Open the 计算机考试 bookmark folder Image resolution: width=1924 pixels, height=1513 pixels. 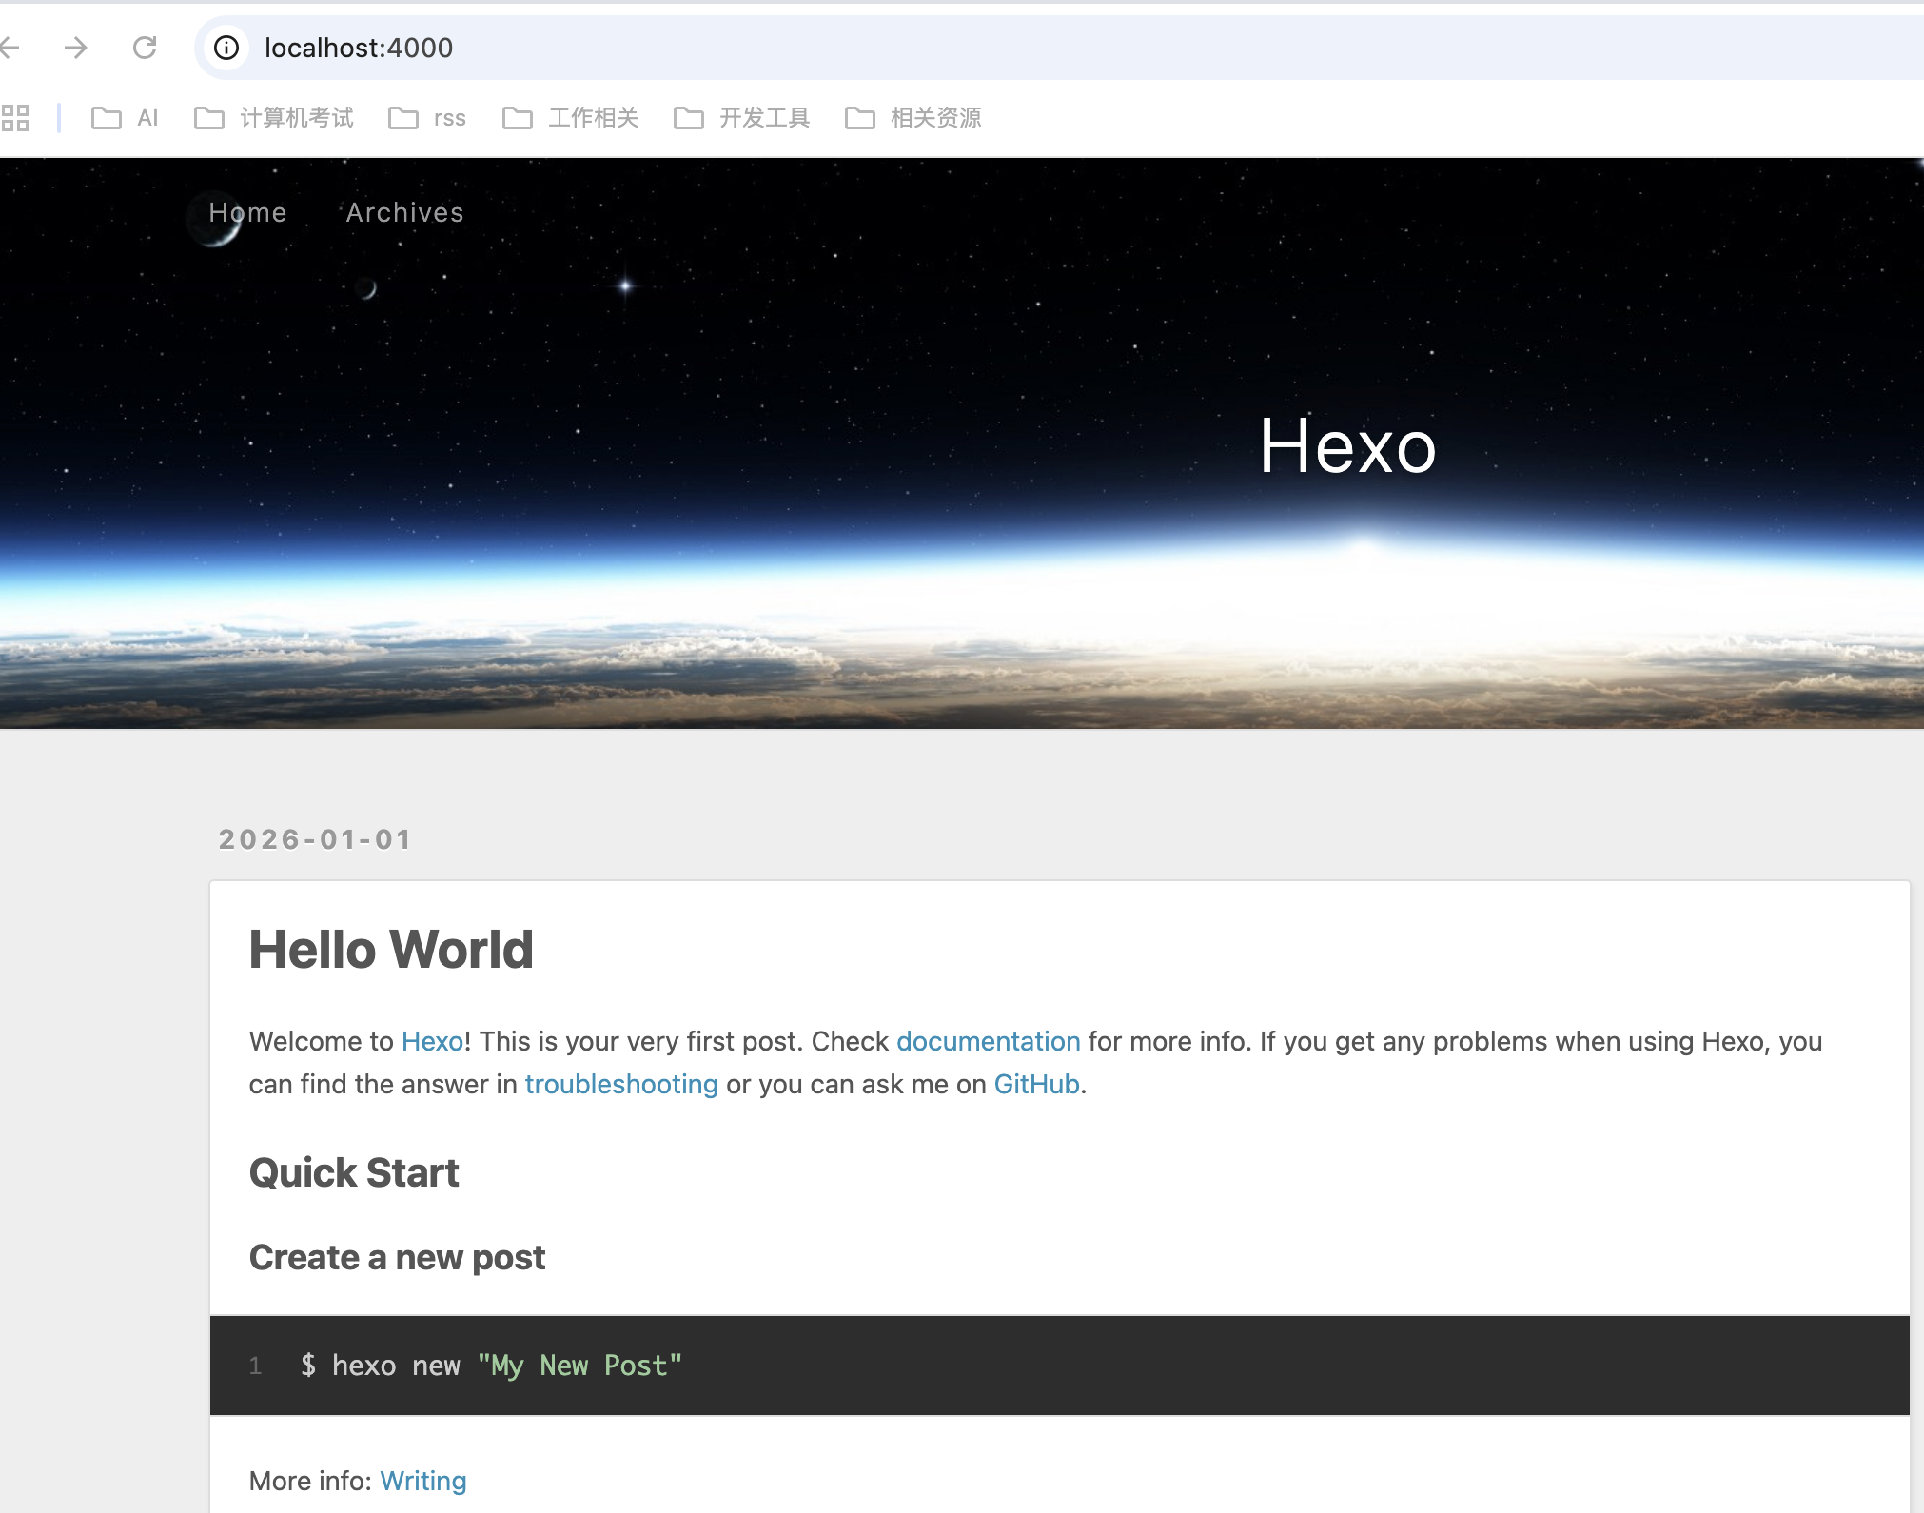point(274,118)
